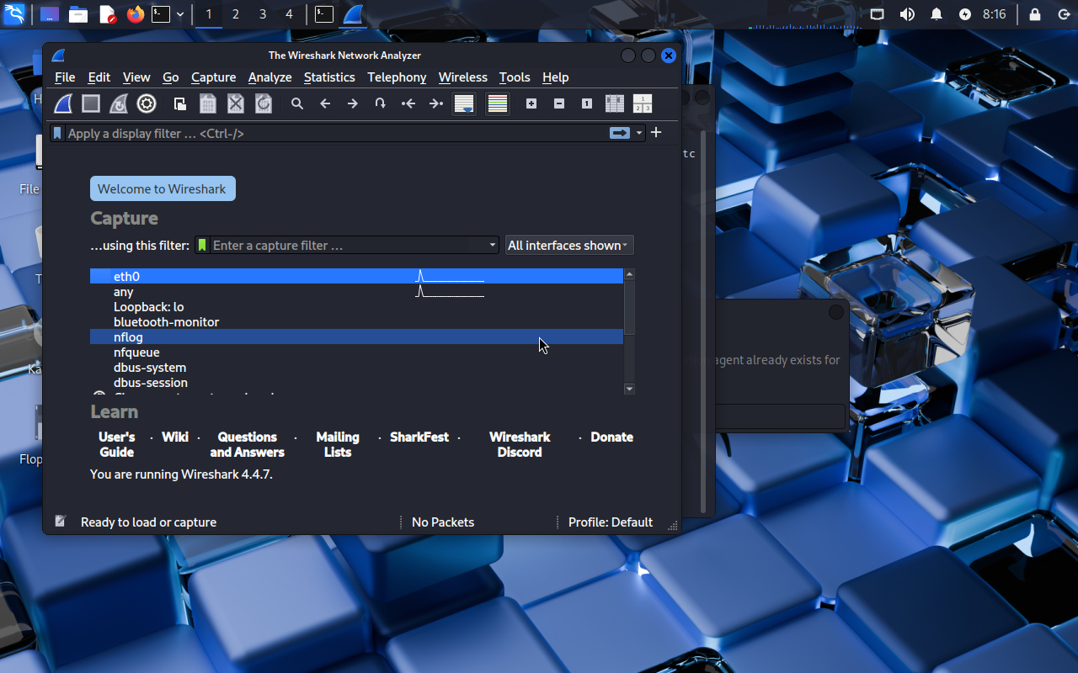Image resolution: width=1078 pixels, height=673 pixels.
Task: Open All interfaces shown dropdown
Action: (x=569, y=245)
